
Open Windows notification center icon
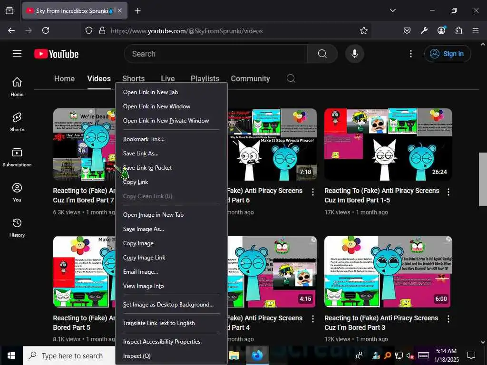click(471, 355)
